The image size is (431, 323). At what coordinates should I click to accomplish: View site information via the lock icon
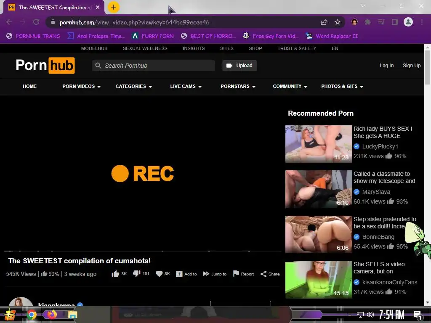click(x=53, y=22)
